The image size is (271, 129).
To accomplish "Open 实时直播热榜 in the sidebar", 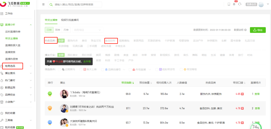I will coord(13,32).
